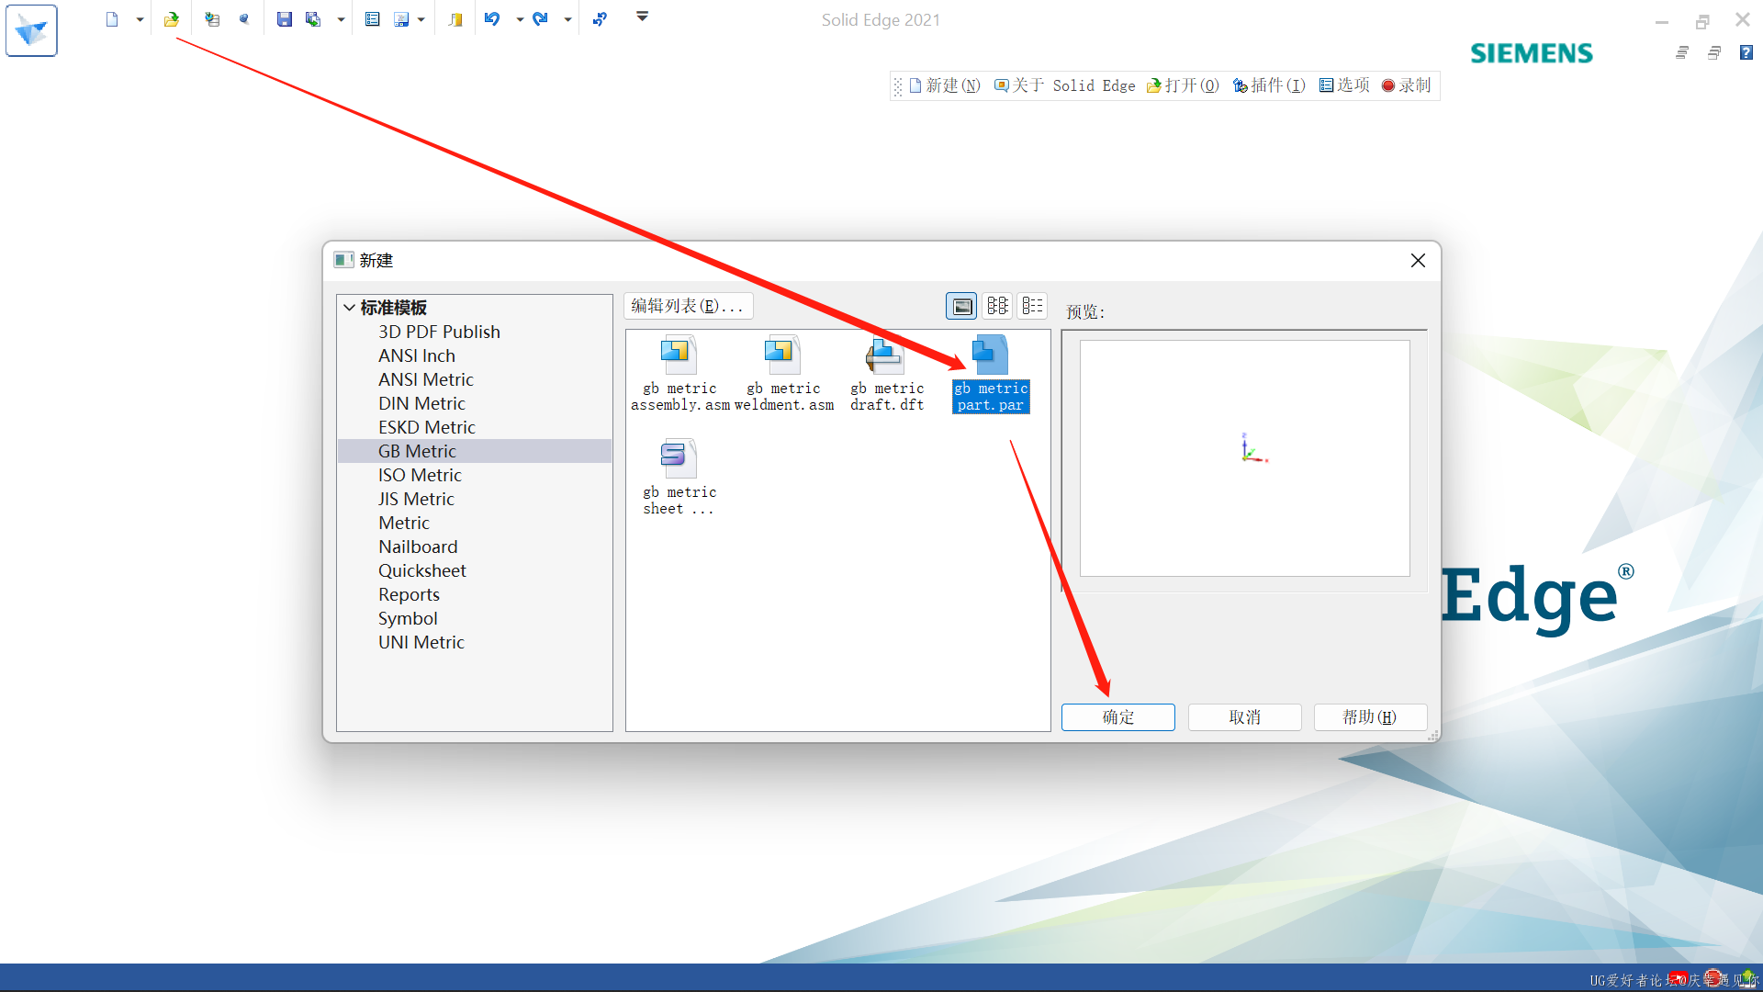Collapse the 标准模板 tree node
The width and height of the screenshot is (1763, 992).
pos(349,308)
